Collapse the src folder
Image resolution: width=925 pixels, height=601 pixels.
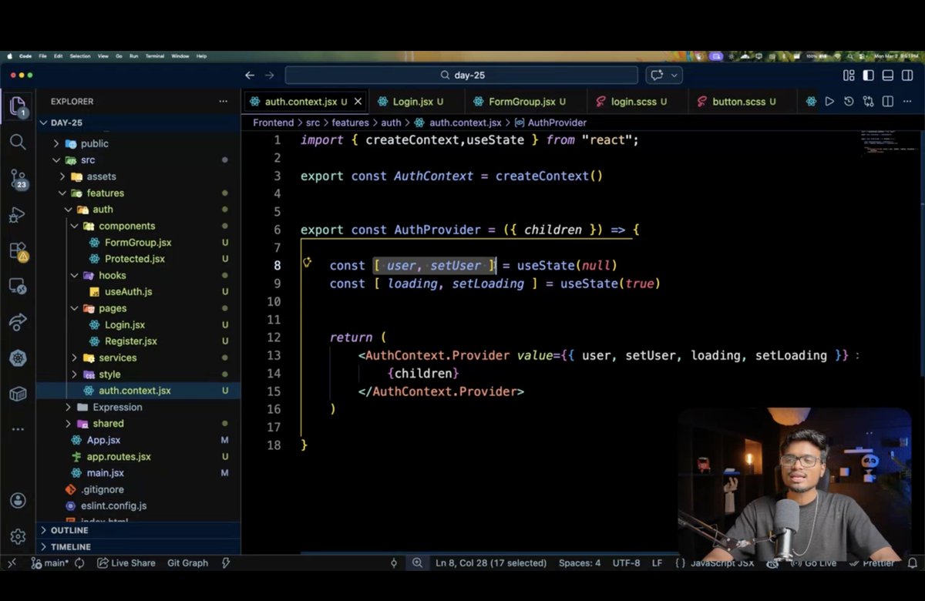coord(56,160)
